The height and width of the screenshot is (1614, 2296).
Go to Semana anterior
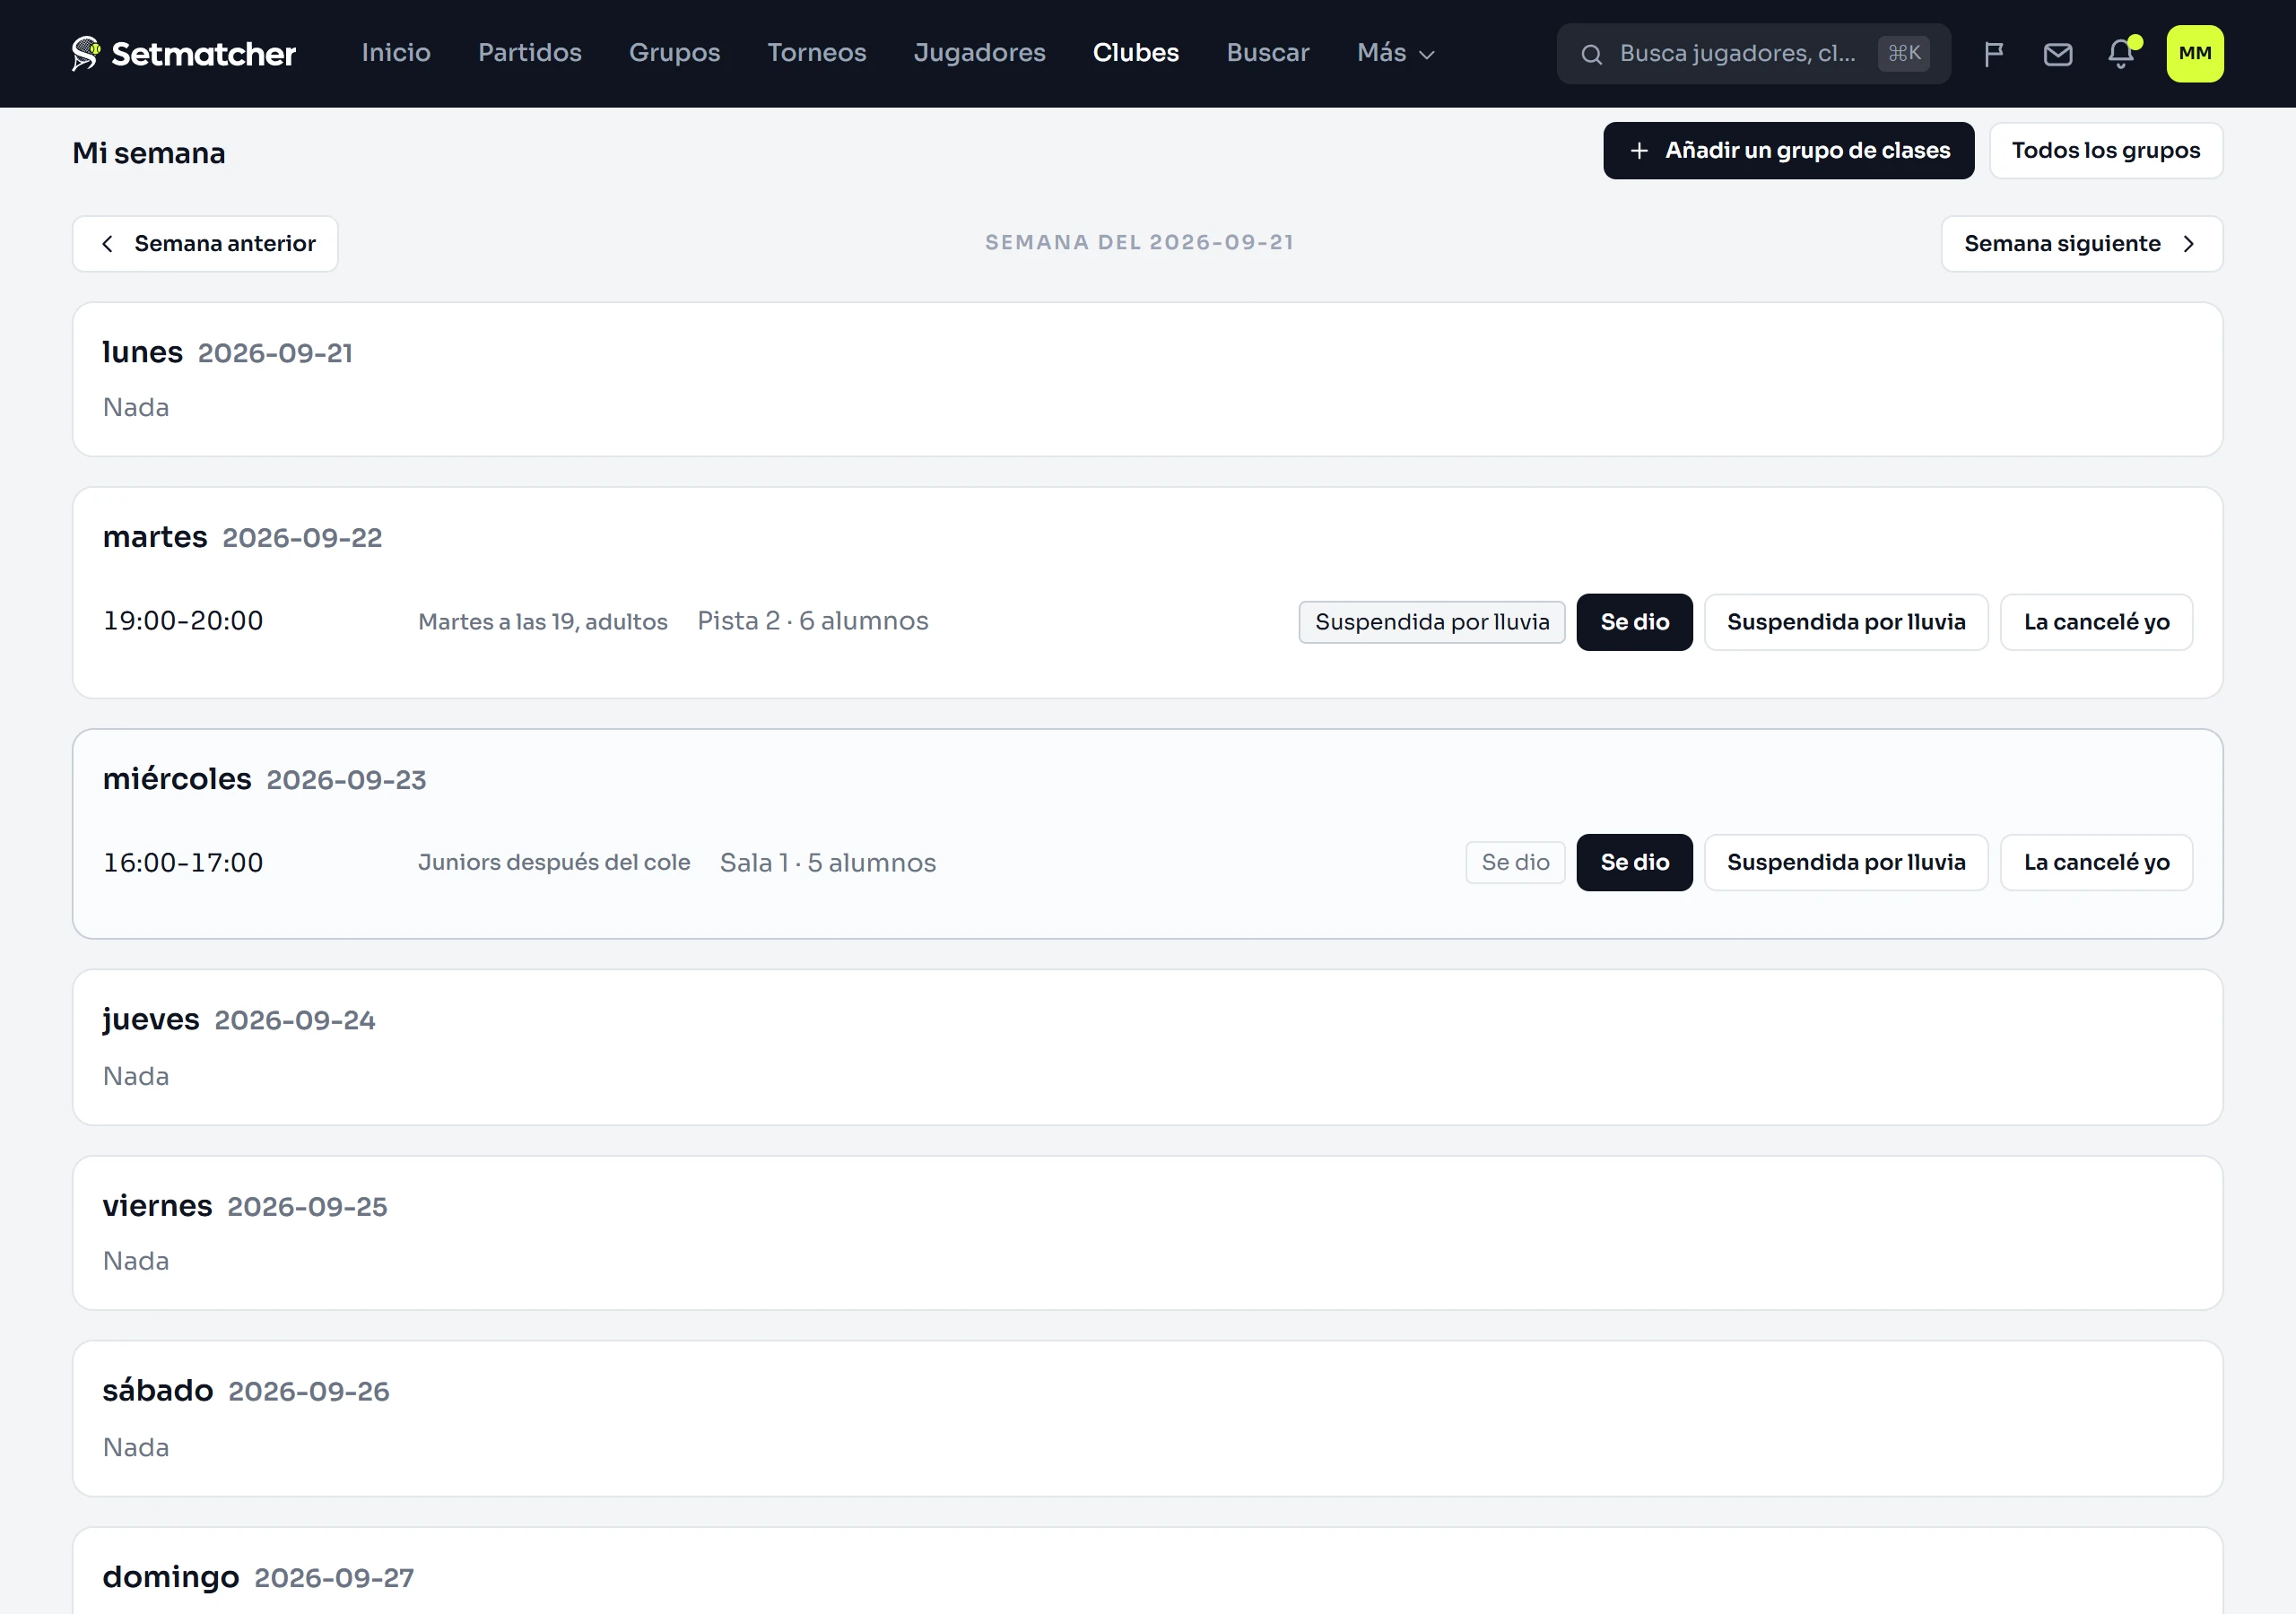205,244
